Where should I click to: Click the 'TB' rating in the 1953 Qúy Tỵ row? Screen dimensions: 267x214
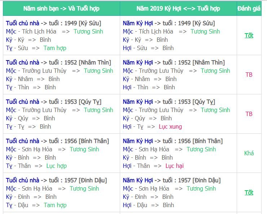coord(249,114)
